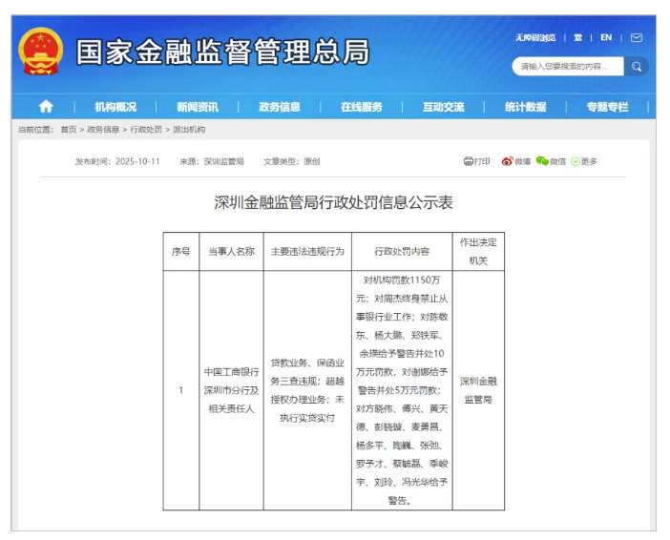Select the 政务信息 navigation item
The width and height of the screenshot is (670, 540).
point(280,107)
